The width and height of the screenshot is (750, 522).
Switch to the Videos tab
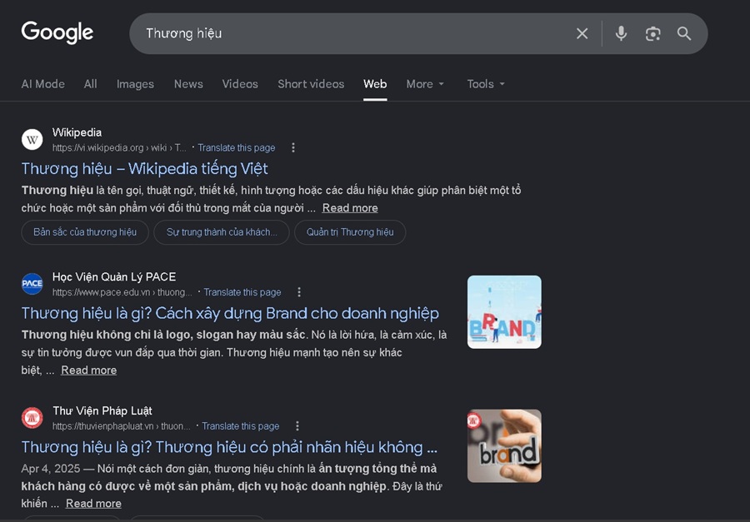point(240,84)
